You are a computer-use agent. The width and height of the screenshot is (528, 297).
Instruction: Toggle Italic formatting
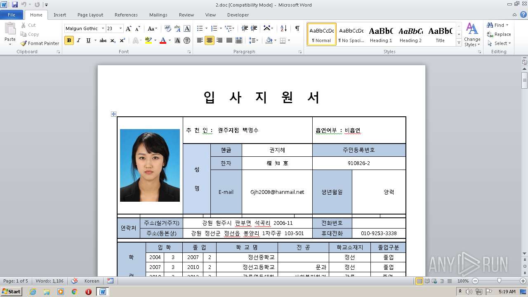tap(79, 40)
